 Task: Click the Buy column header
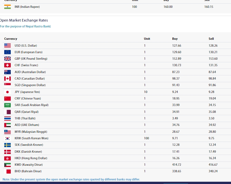[175, 39]
